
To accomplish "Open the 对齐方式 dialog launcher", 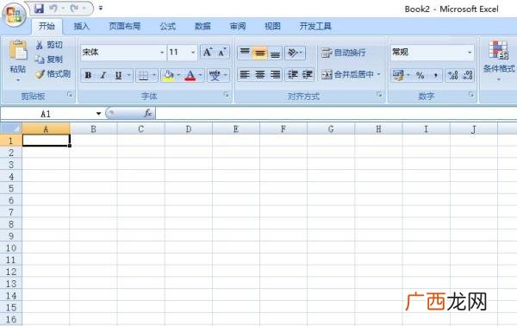I will [379, 95].
